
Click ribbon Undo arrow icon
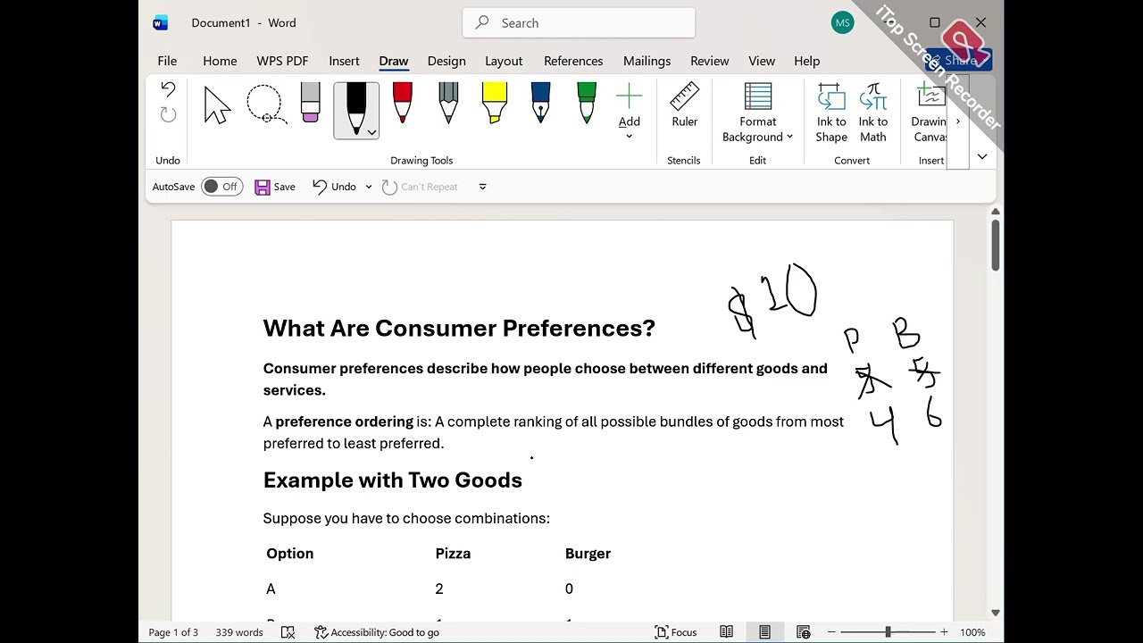click(x=168, y=89)
